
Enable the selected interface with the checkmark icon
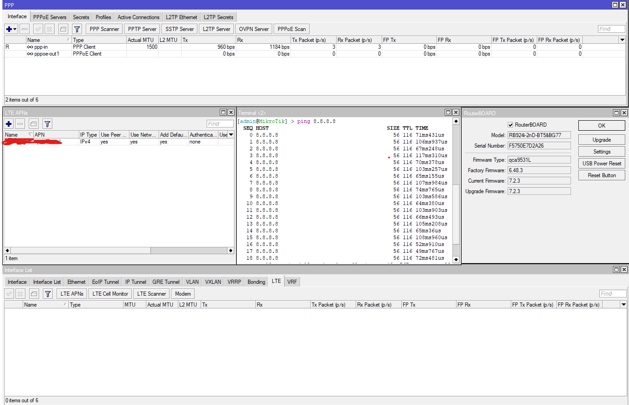(38, 29)
